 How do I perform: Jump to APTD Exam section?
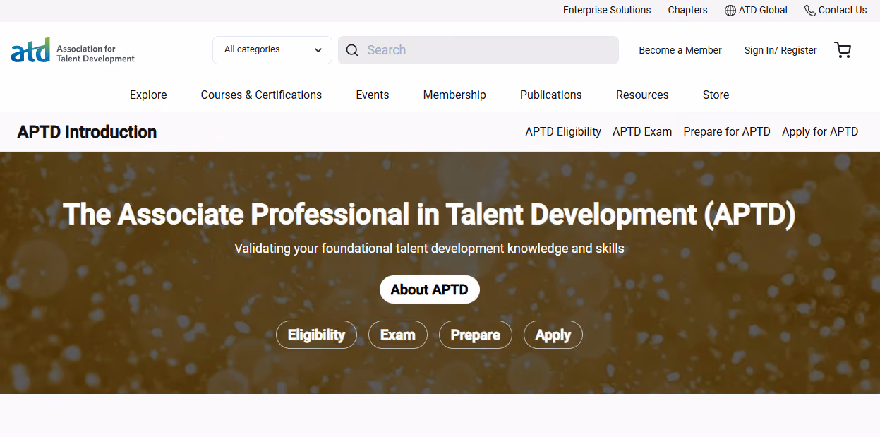(642, 131)
